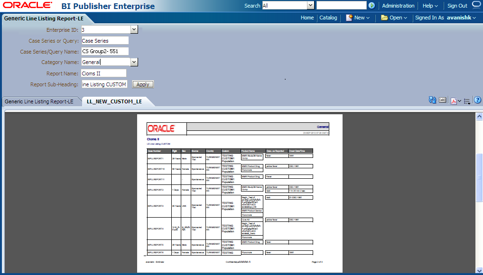Click the scroll up arrow of report viewer
The width and height of the screenshot is (483, 275).
[x=479, y=117]
